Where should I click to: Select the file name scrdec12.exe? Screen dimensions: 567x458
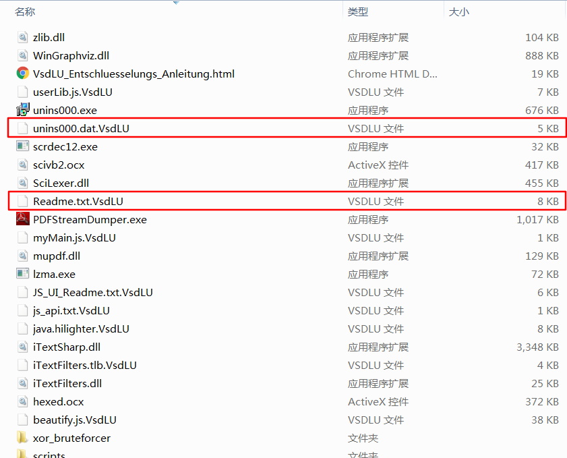pos(65,146)
